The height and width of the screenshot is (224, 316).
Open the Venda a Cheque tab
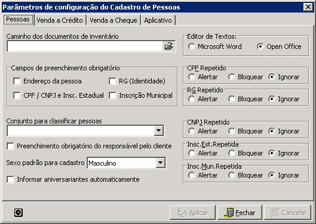pos(113,20)
